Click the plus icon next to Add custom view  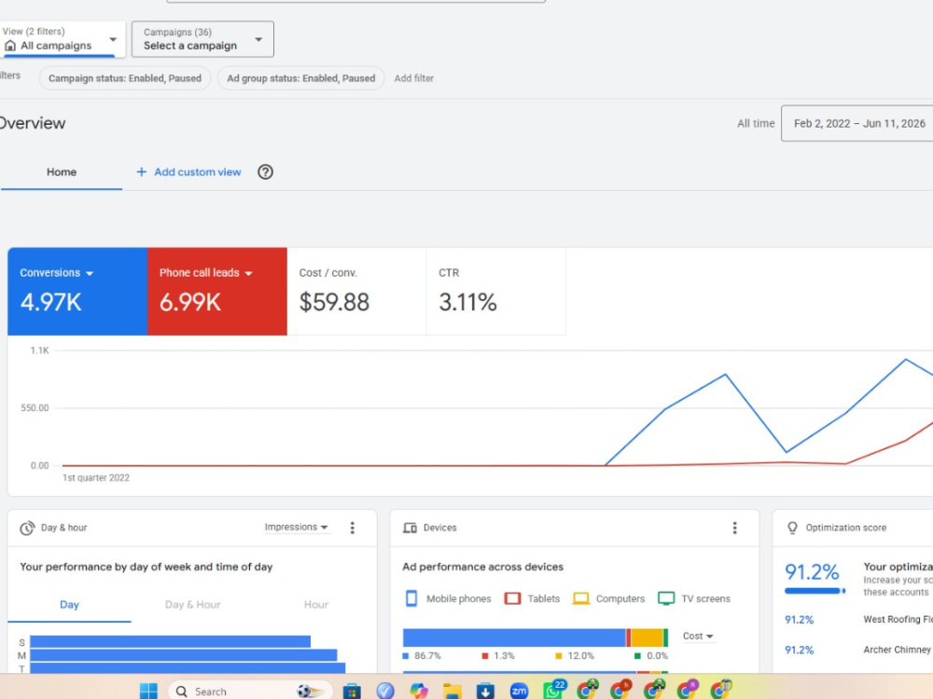pos(141,171)
